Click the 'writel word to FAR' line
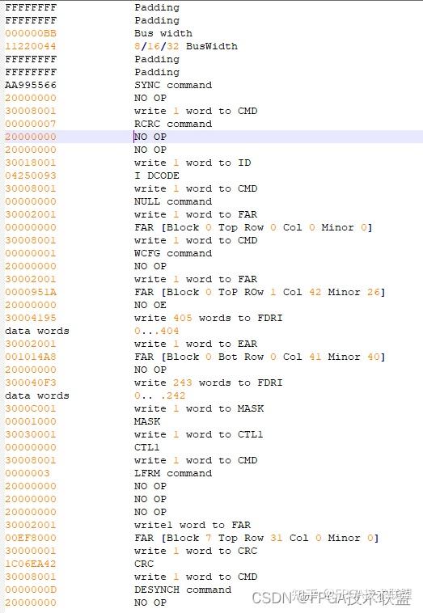 (x=192, y=525)
